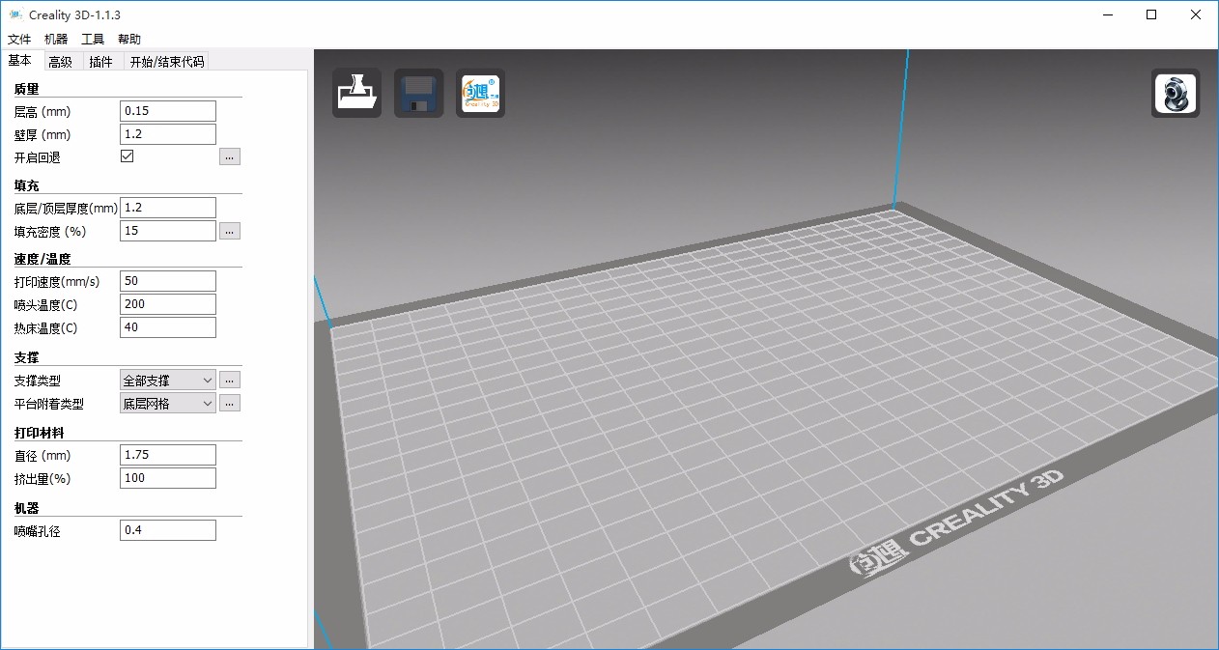Click the ... icon beside 支撑类型
The width and height of the screenshot is (1219, 650).
pyautogui.click(x=229, y=380)
